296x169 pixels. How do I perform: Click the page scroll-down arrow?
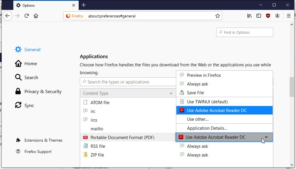click(x=292, y=165)
